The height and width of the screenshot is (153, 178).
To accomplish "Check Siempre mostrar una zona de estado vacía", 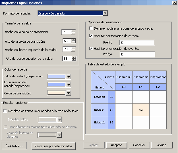I will click(91, 28).
